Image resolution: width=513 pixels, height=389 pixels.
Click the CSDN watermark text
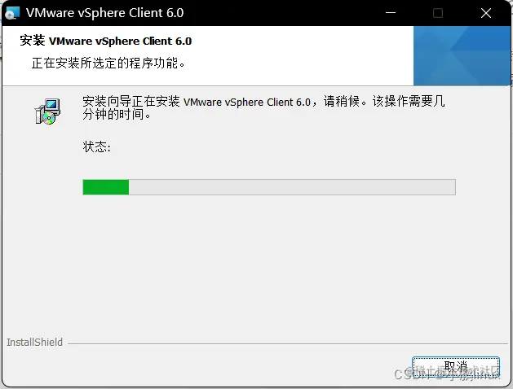pos(447,374)
